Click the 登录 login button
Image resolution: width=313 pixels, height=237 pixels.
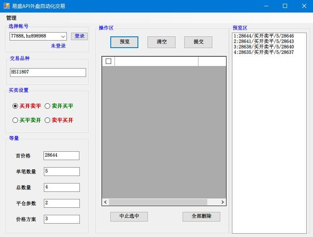pyautogui.click(x=79, y=36)
